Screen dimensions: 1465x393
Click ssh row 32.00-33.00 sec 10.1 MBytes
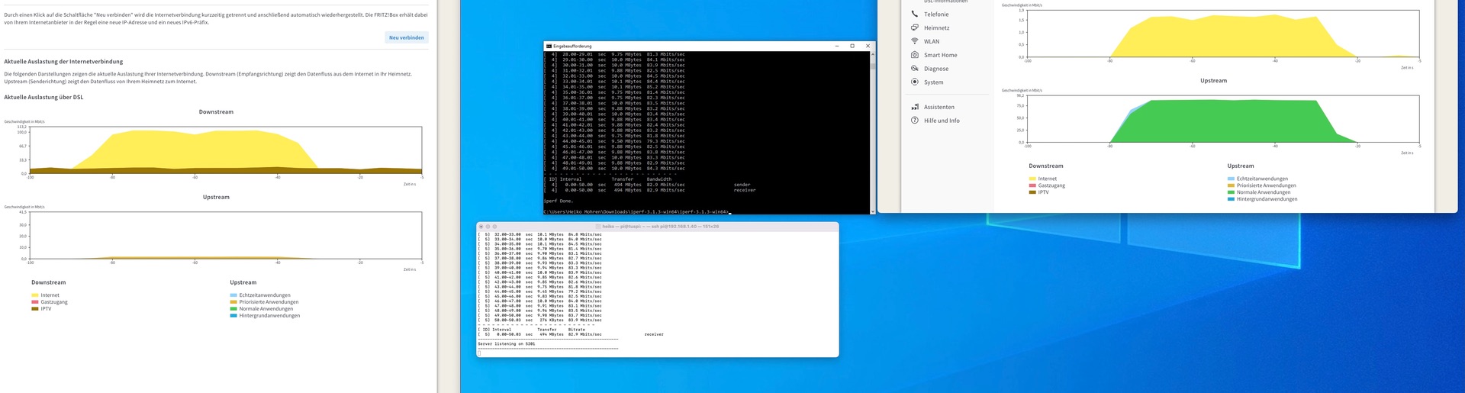pyautogui.click(x=540, y=235)
